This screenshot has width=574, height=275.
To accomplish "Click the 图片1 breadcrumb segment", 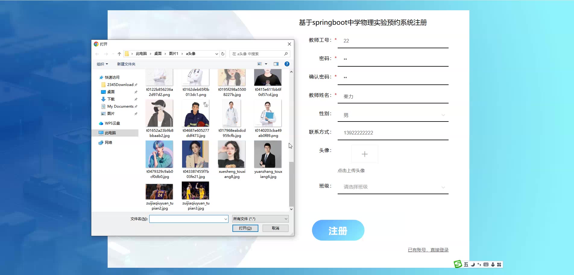I will pos(174,54).
